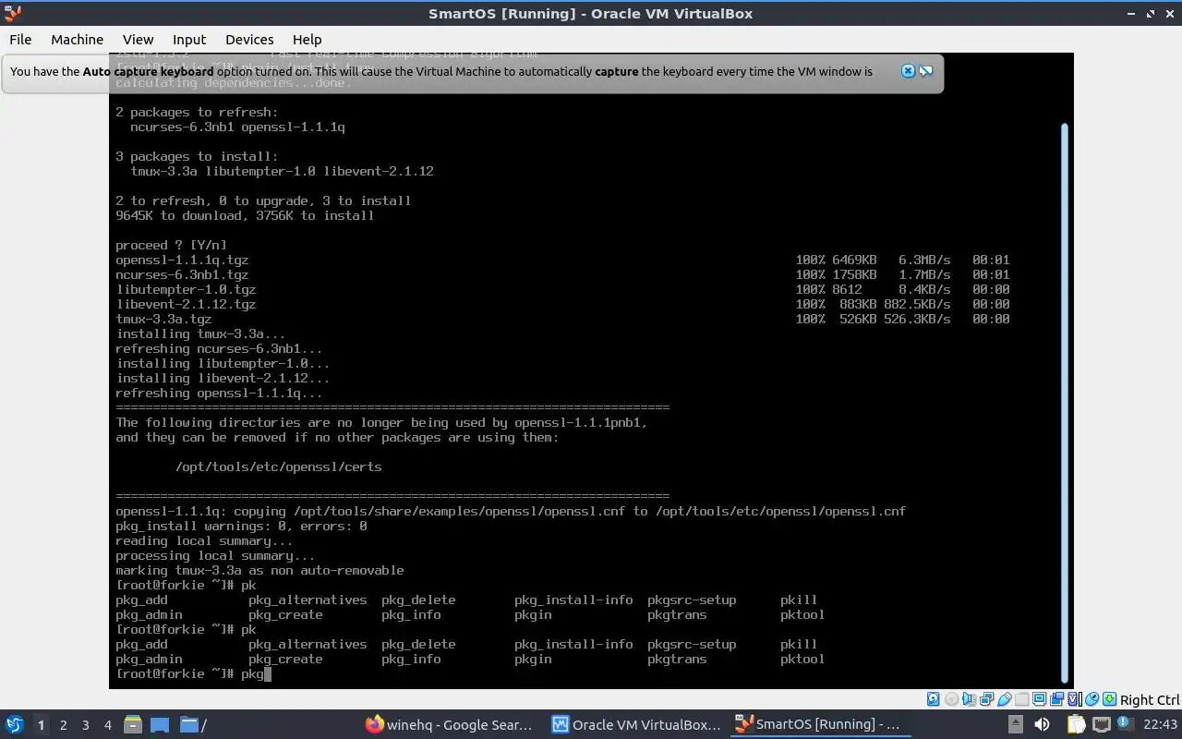Open the Help menu
This screenshot has height=739, width=1182.
[307, 39]
